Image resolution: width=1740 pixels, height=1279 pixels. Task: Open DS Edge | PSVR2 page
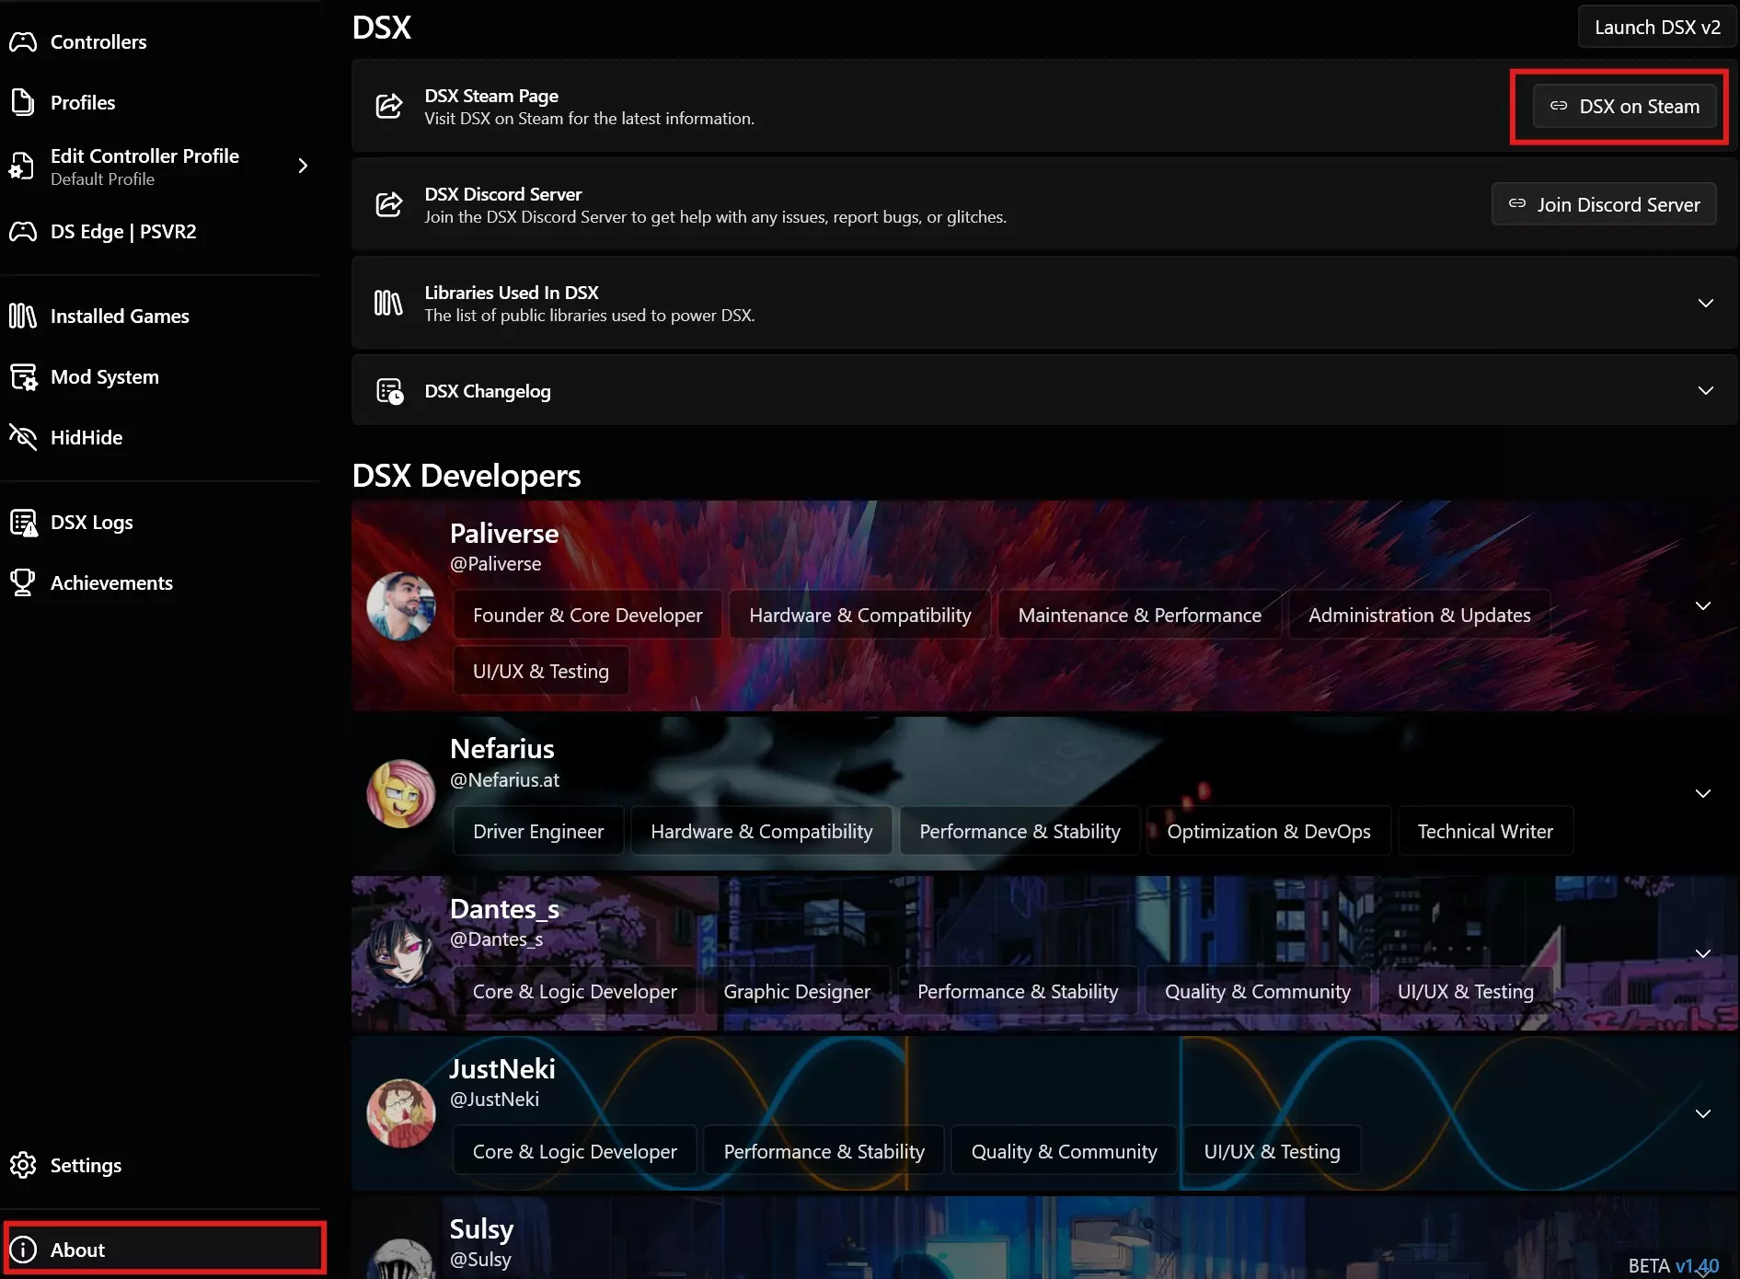(161, 231)
